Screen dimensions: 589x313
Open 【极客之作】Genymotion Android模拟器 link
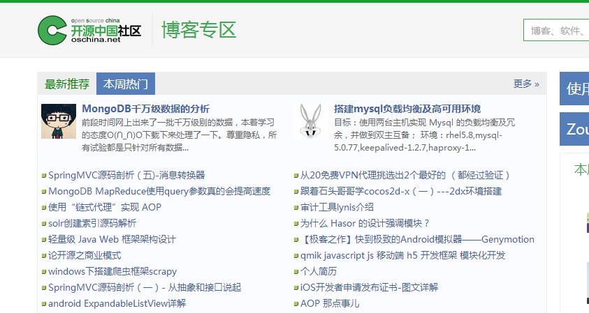[x=417, y=239]
